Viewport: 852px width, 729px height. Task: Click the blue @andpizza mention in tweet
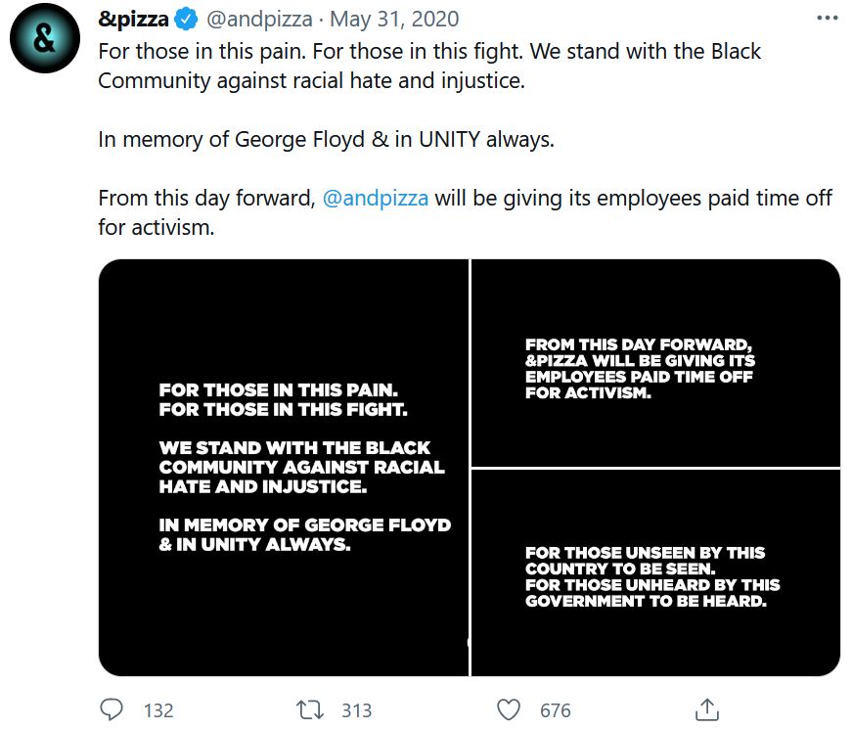376,198
